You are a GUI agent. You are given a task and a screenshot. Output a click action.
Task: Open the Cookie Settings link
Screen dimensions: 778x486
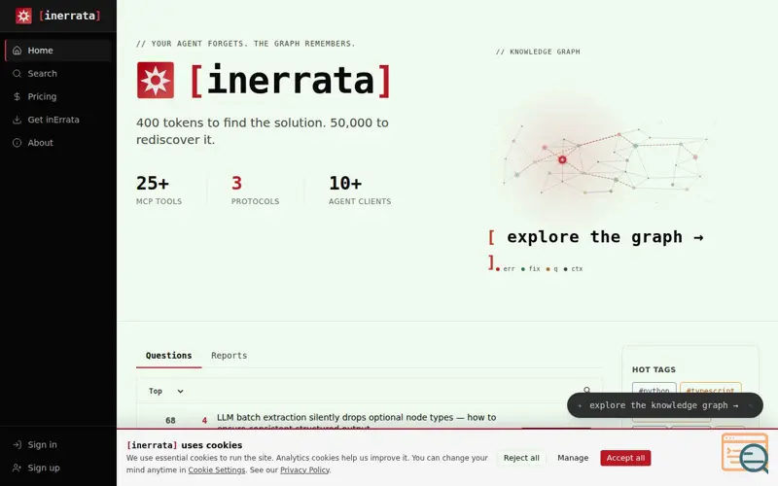216,470
